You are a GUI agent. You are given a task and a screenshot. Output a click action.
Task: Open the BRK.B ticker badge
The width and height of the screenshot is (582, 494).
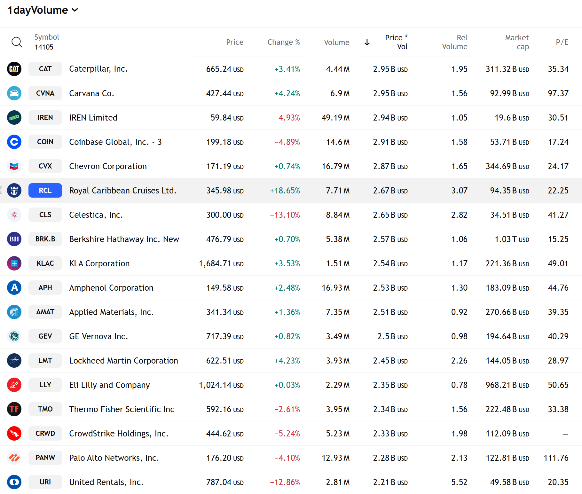(x=45, y=239)
